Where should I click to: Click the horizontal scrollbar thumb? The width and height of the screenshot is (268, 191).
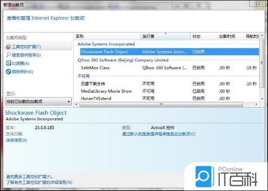tap(161, 104)
